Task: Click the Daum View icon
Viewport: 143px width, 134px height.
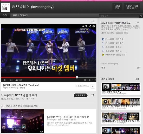Action: (x=103, y=55)
